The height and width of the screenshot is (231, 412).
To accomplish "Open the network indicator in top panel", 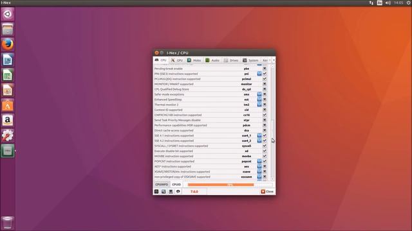I will coord(371,3).
